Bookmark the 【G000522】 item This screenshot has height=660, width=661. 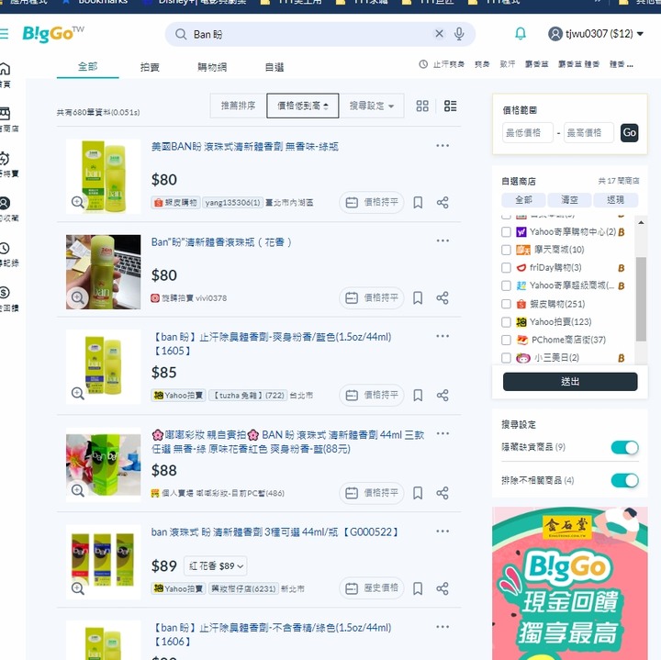pos(418,588)
